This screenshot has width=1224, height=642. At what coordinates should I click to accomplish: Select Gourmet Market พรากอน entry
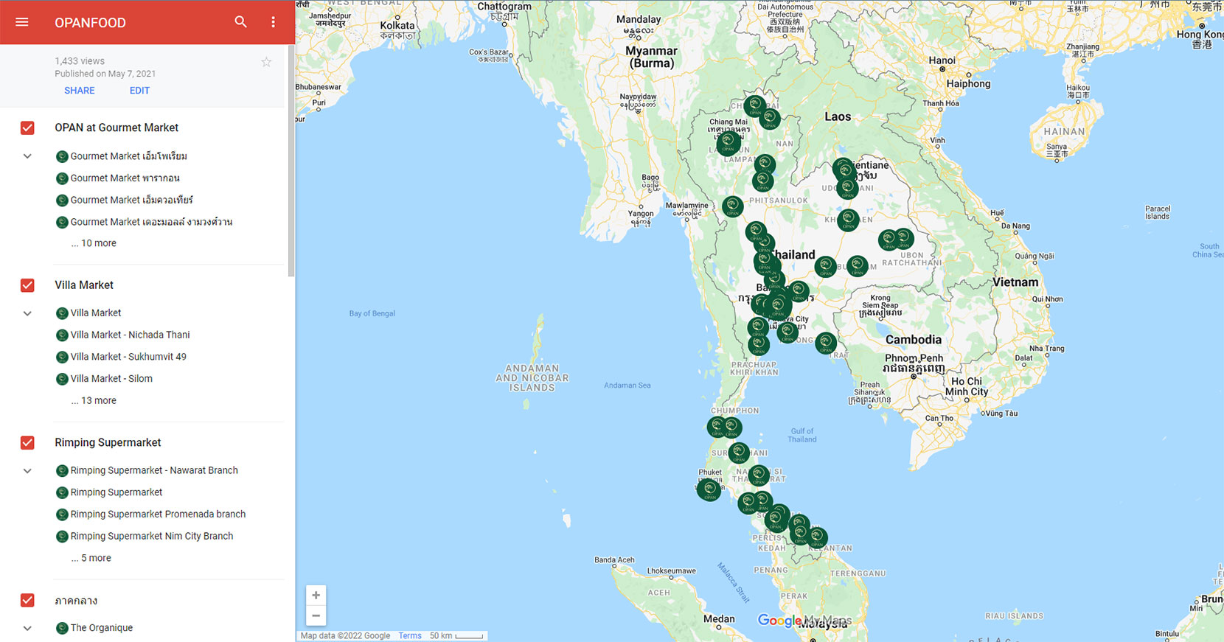(125, 178)
